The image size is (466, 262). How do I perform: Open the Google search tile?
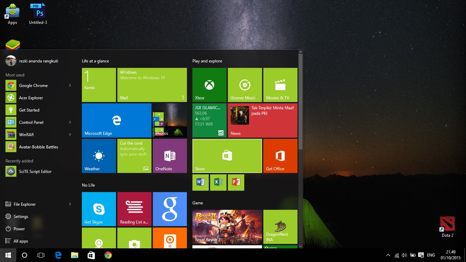tap(170, 209)
